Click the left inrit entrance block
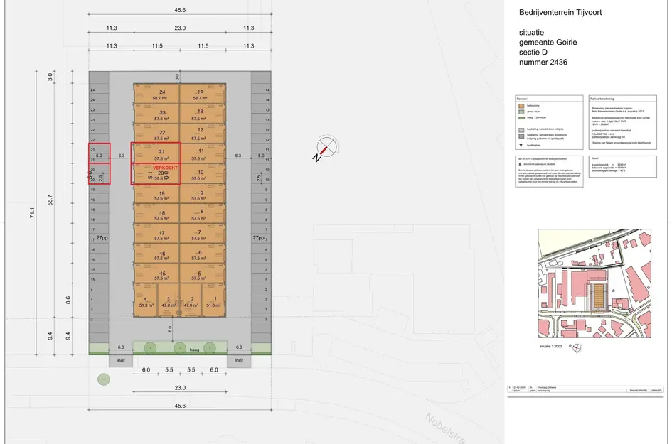 click(121, 361)
